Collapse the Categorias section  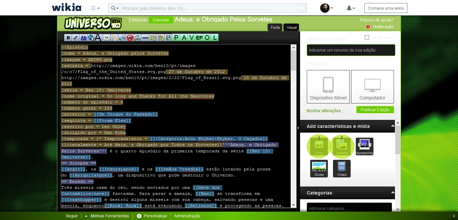pos(393,193)
